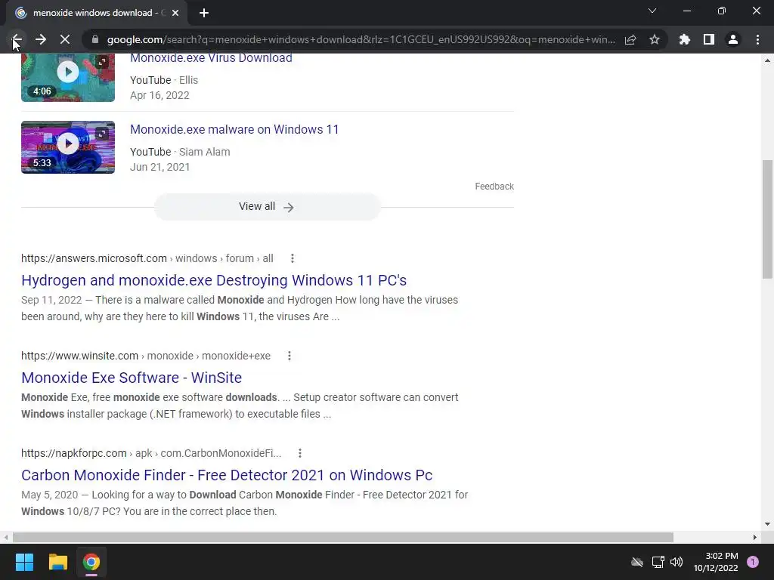Open the notification badge in taskbar

pos(753,562)
